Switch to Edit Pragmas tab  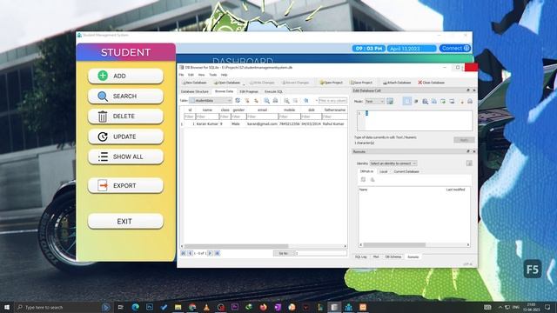(249, 91)
